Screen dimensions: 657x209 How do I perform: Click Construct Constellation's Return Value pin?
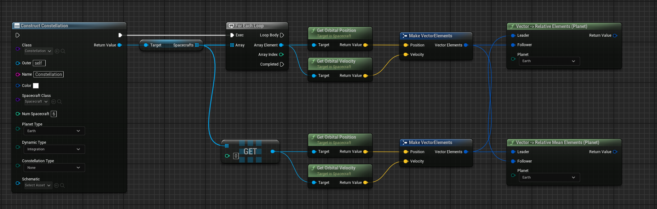(120, 45)
